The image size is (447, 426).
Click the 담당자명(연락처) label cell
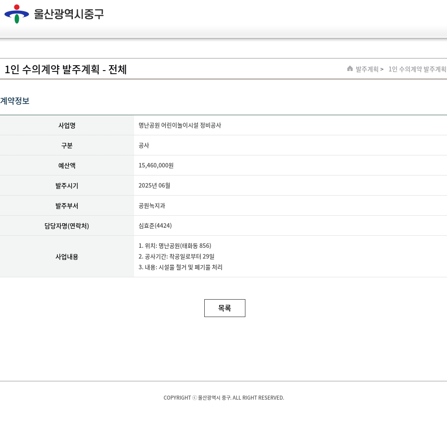click(67, 226)
